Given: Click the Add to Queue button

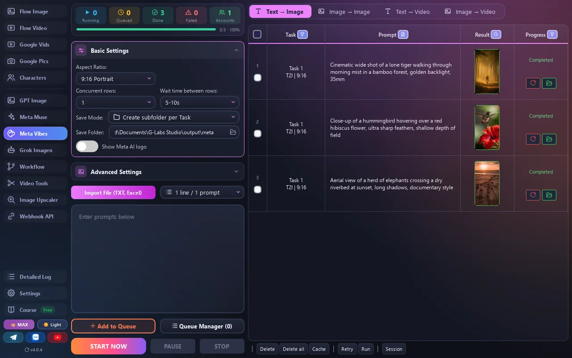Looking at the screenshot, I should [x=113, y=326].
